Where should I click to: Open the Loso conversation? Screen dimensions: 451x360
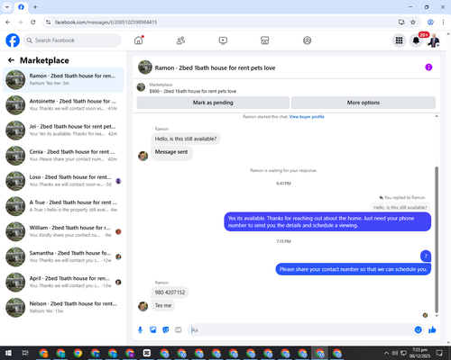[63, 181]
